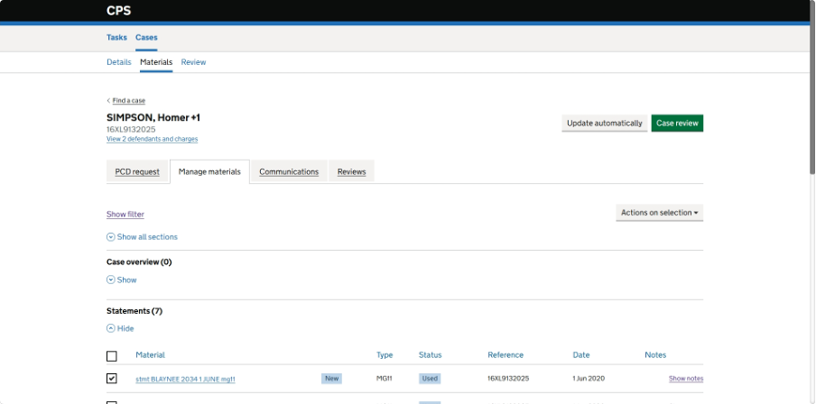Screen dimensions: 816x404
Task: Sort by the Material column header
Action: (x=151, y=355)
